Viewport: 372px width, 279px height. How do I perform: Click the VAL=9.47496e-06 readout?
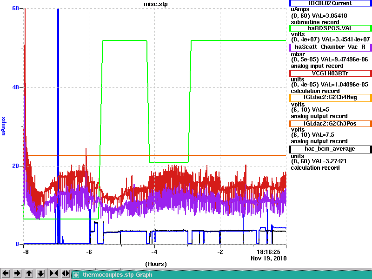(344, 60)
